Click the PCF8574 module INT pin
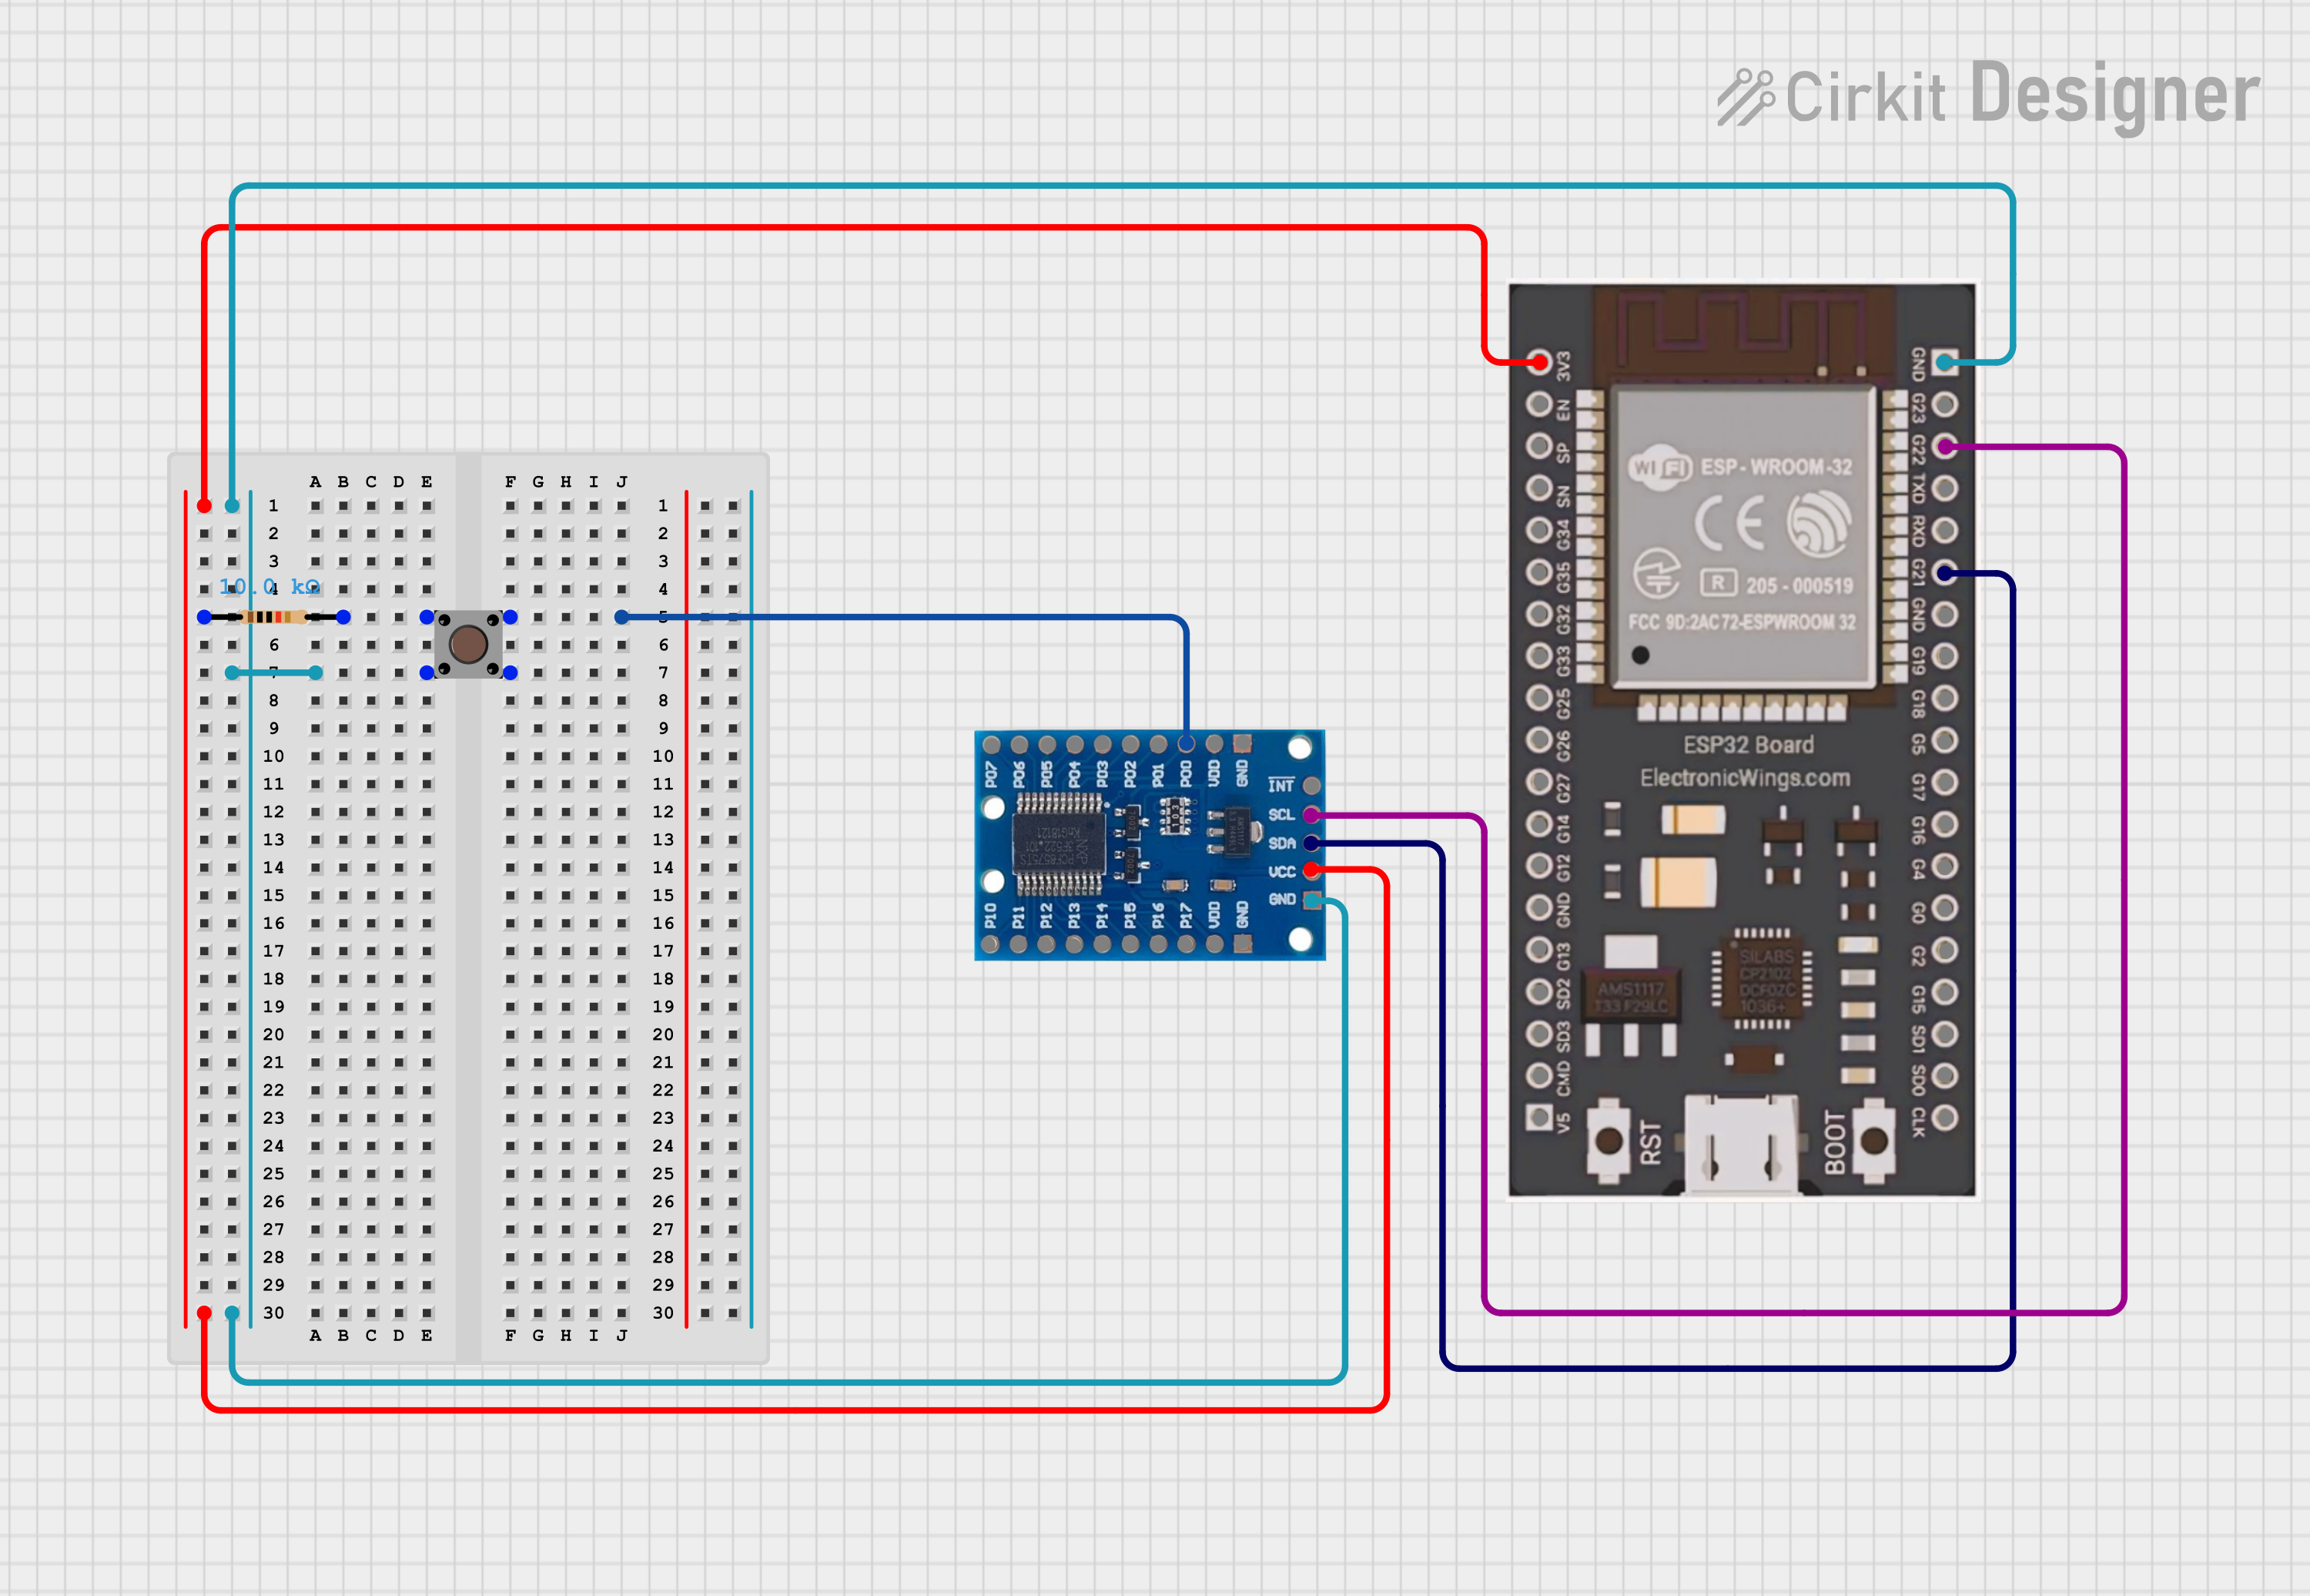The image size is (2310, 1596). (x=1311, y=786)
